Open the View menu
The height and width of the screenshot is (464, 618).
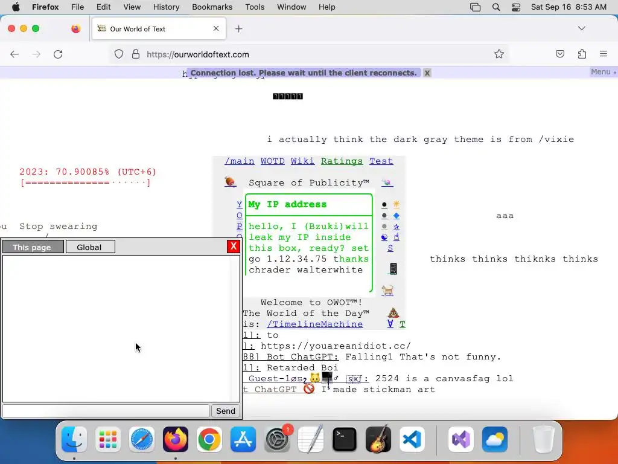pyautogui.click(x=132, y=7)
